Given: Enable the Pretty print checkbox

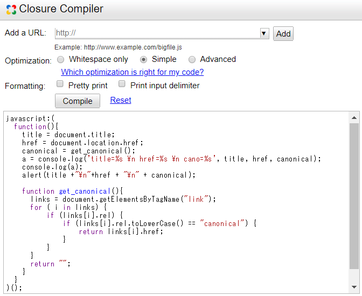Looking at the screenshot, I should coord(60,84).
